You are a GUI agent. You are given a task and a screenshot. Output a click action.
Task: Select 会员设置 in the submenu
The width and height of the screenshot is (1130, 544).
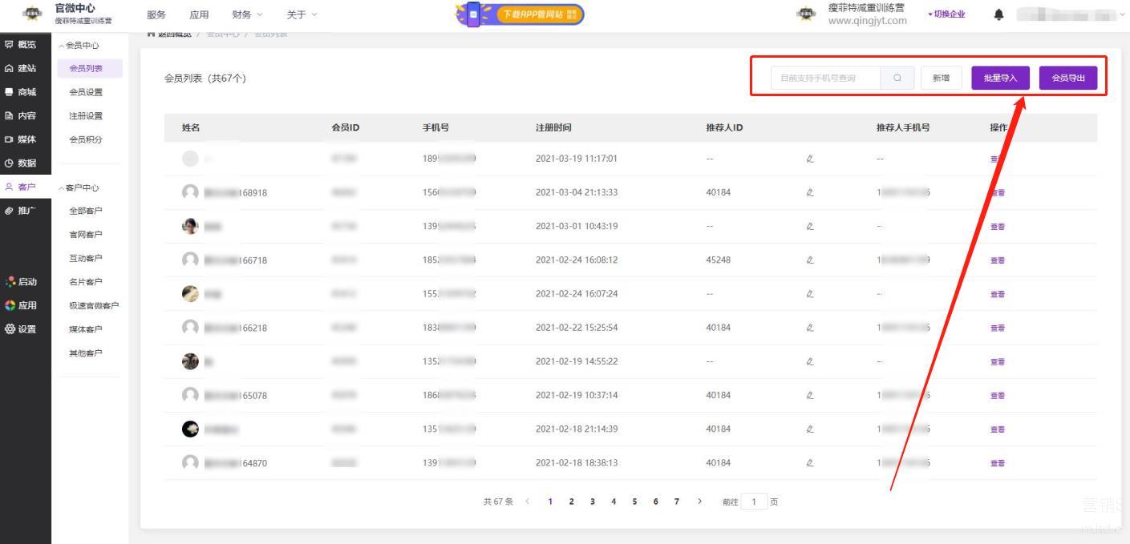86,92
